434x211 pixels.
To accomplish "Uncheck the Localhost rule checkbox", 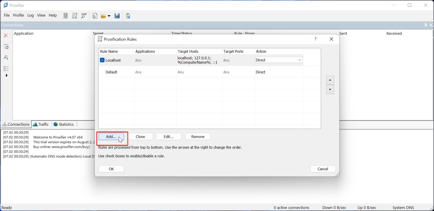I will [x=102, y=60].
